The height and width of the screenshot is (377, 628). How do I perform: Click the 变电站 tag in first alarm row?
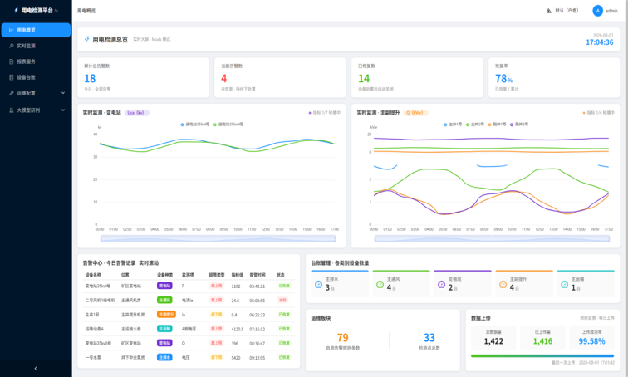pos(164,286)
